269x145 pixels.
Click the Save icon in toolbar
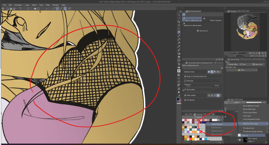coord(14,8)
